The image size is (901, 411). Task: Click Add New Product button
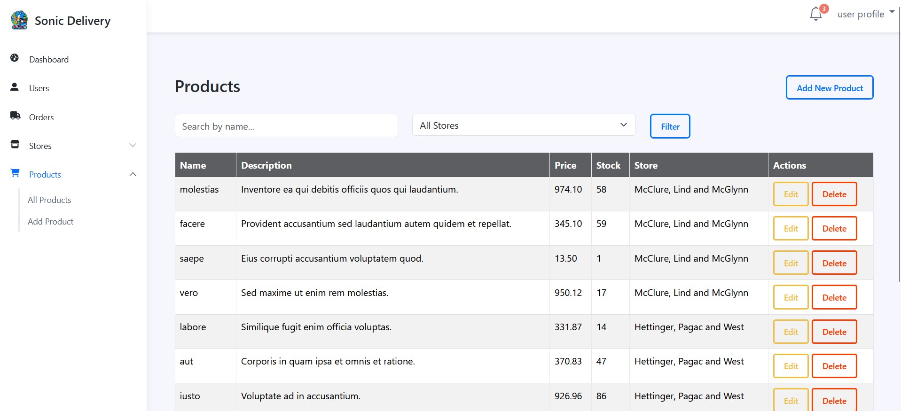pyautogui.click(x=830, y=87)
